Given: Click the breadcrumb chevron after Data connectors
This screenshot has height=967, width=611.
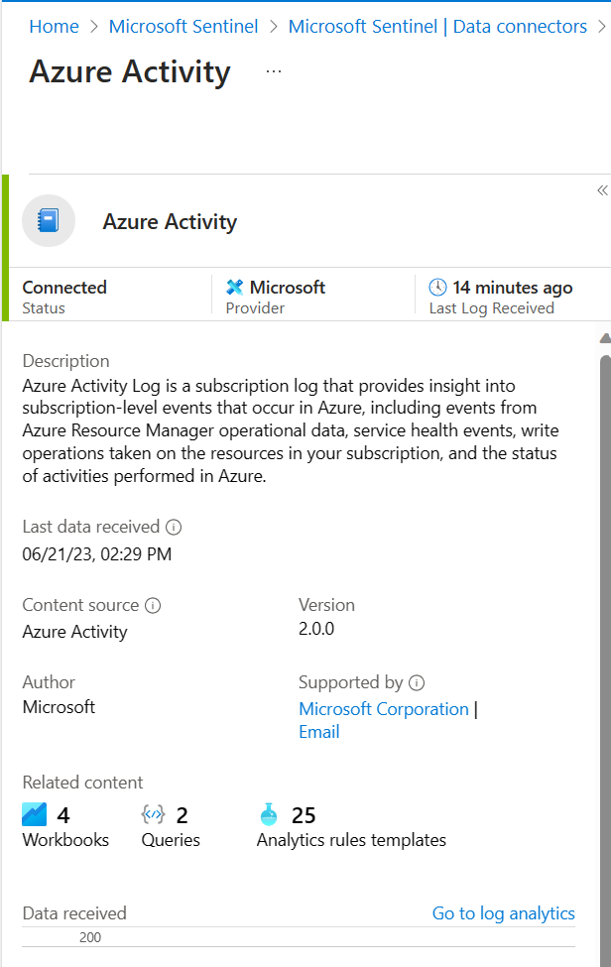Looking at the screenshot, I should (x=602, y=27).
